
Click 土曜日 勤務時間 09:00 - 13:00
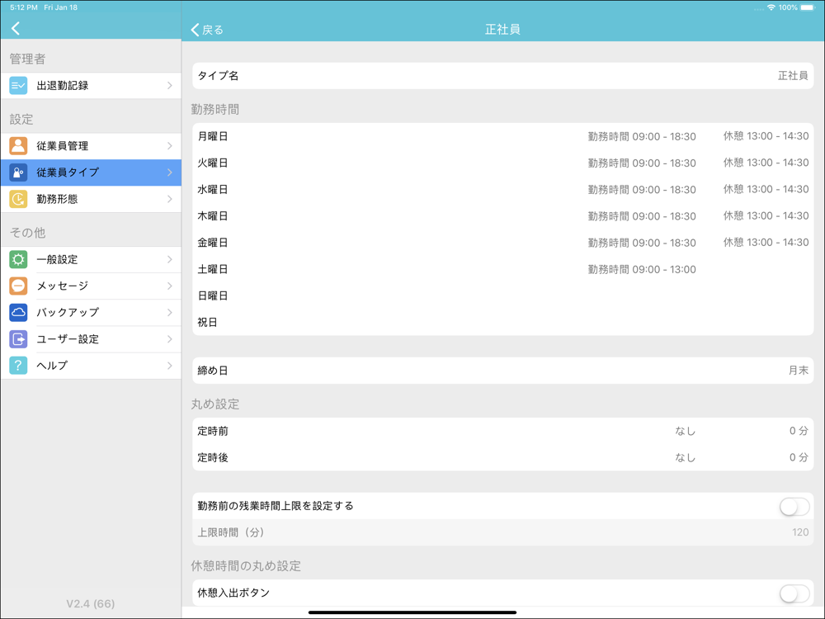pyautogui.click(x=642, y=270)
